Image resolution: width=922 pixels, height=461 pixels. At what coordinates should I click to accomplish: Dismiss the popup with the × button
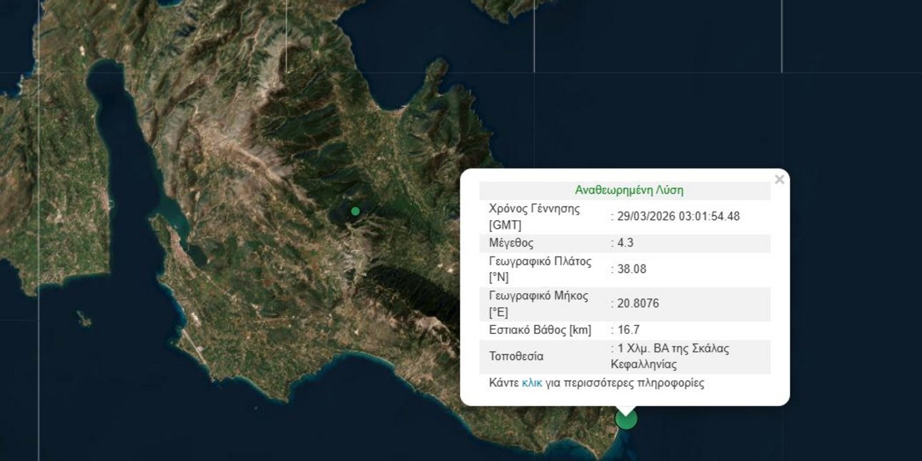pyautogui.click(x=778, y=179)
